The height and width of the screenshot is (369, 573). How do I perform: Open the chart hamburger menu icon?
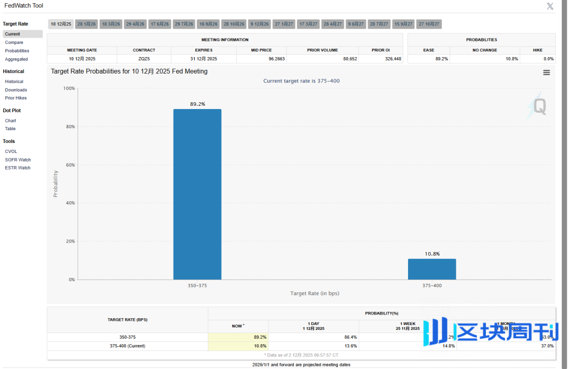point(546,73)
